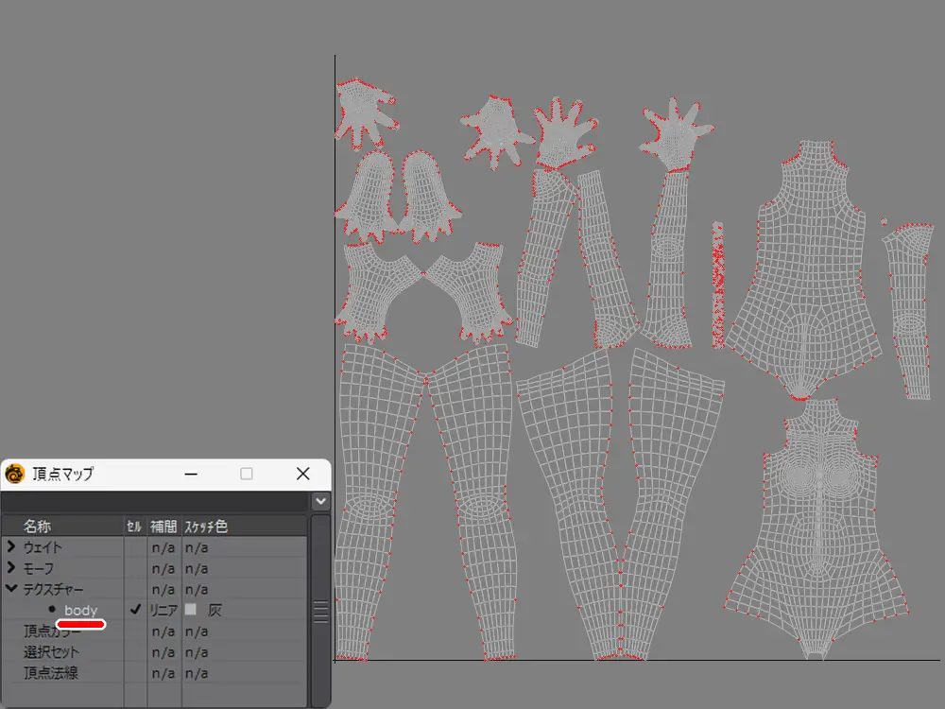Open the dropdown arrow atop the vertex map panel
Image resolution: width=945 pixels, height=709 pixels.
coord(321,500)
